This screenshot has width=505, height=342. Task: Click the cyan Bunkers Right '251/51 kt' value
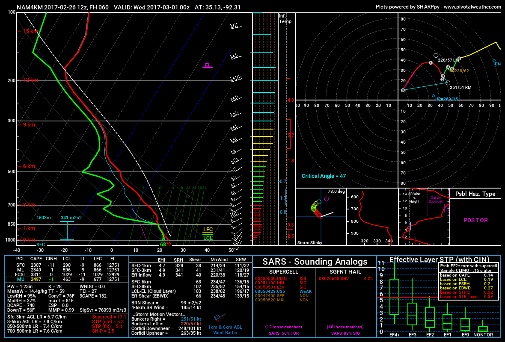191,319
